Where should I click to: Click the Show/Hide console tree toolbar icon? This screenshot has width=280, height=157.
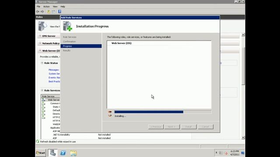[53, 12]
